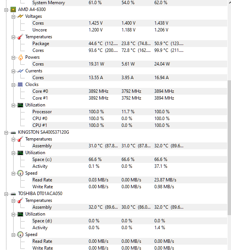Click the Clocks square-wave icon

[20, 84]
